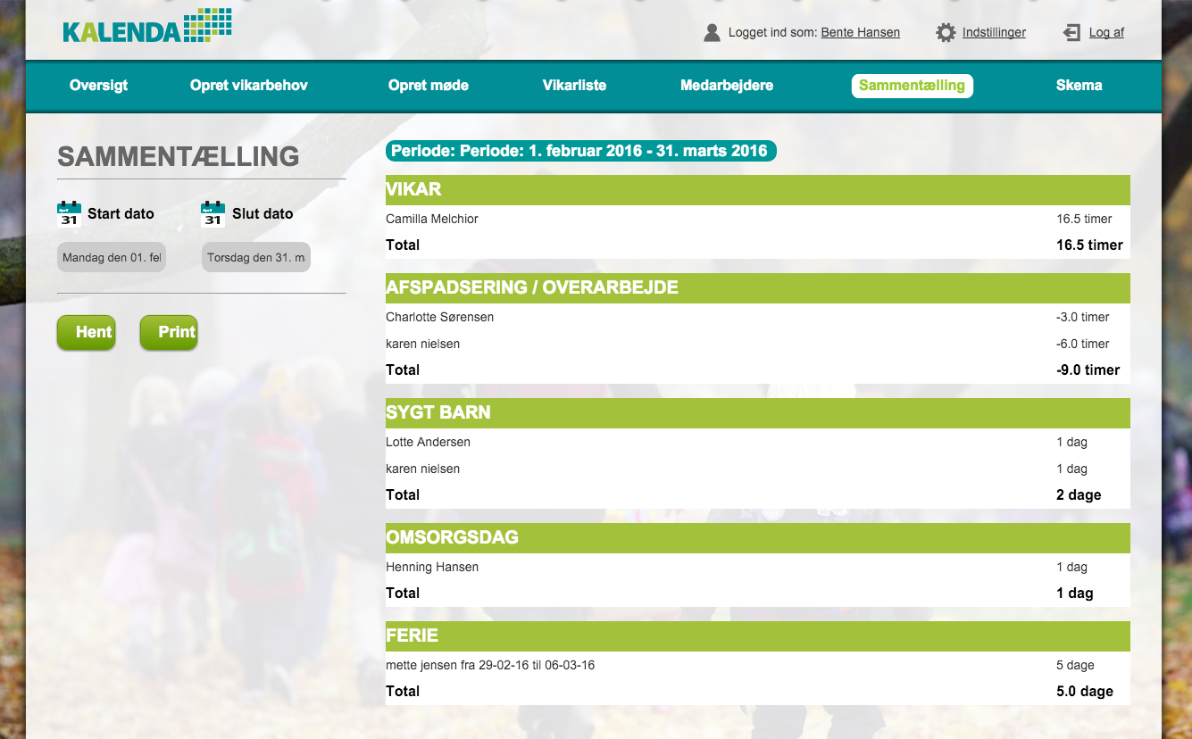Screen dimensions: 1192x739
Task: Open the Vikarliste tab
Action: (574, 86)
